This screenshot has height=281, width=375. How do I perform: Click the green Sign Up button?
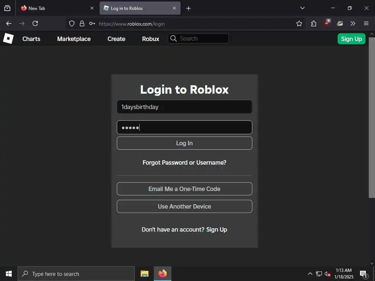pyautogui.click(x=351, y=39)
